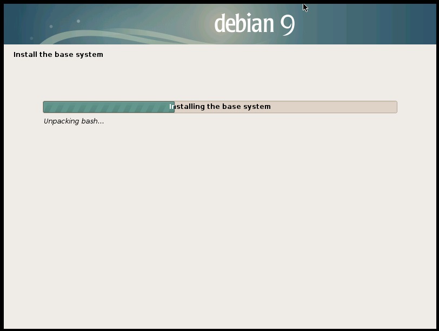439x331 pixels.
Task: Click the small dots in the banner's top-left
Action: 51,26
